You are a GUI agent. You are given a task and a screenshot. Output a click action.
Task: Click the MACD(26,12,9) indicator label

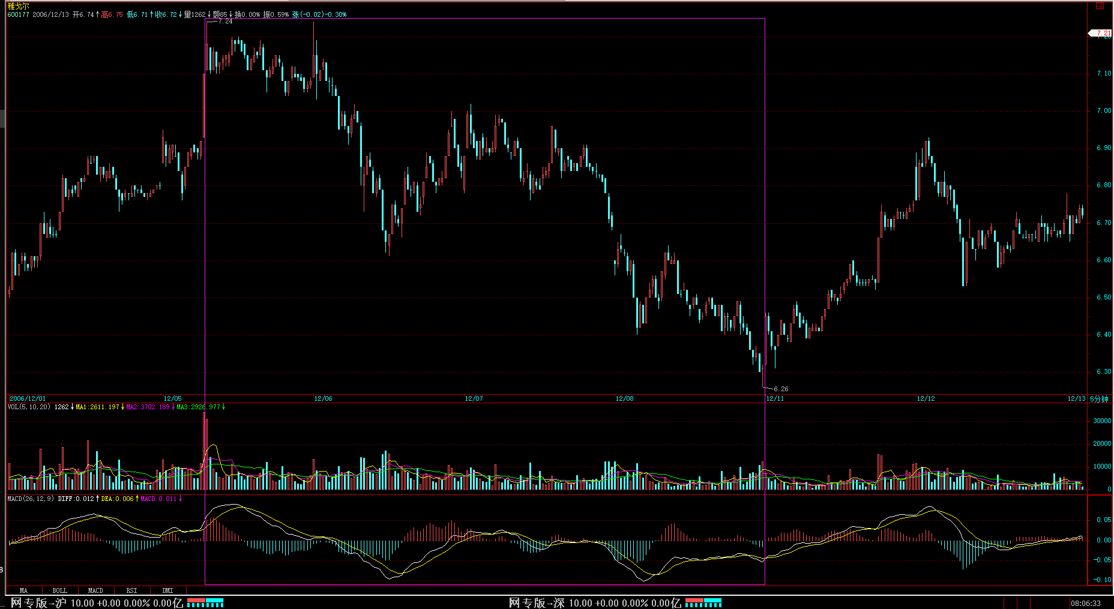coord(31,499)
